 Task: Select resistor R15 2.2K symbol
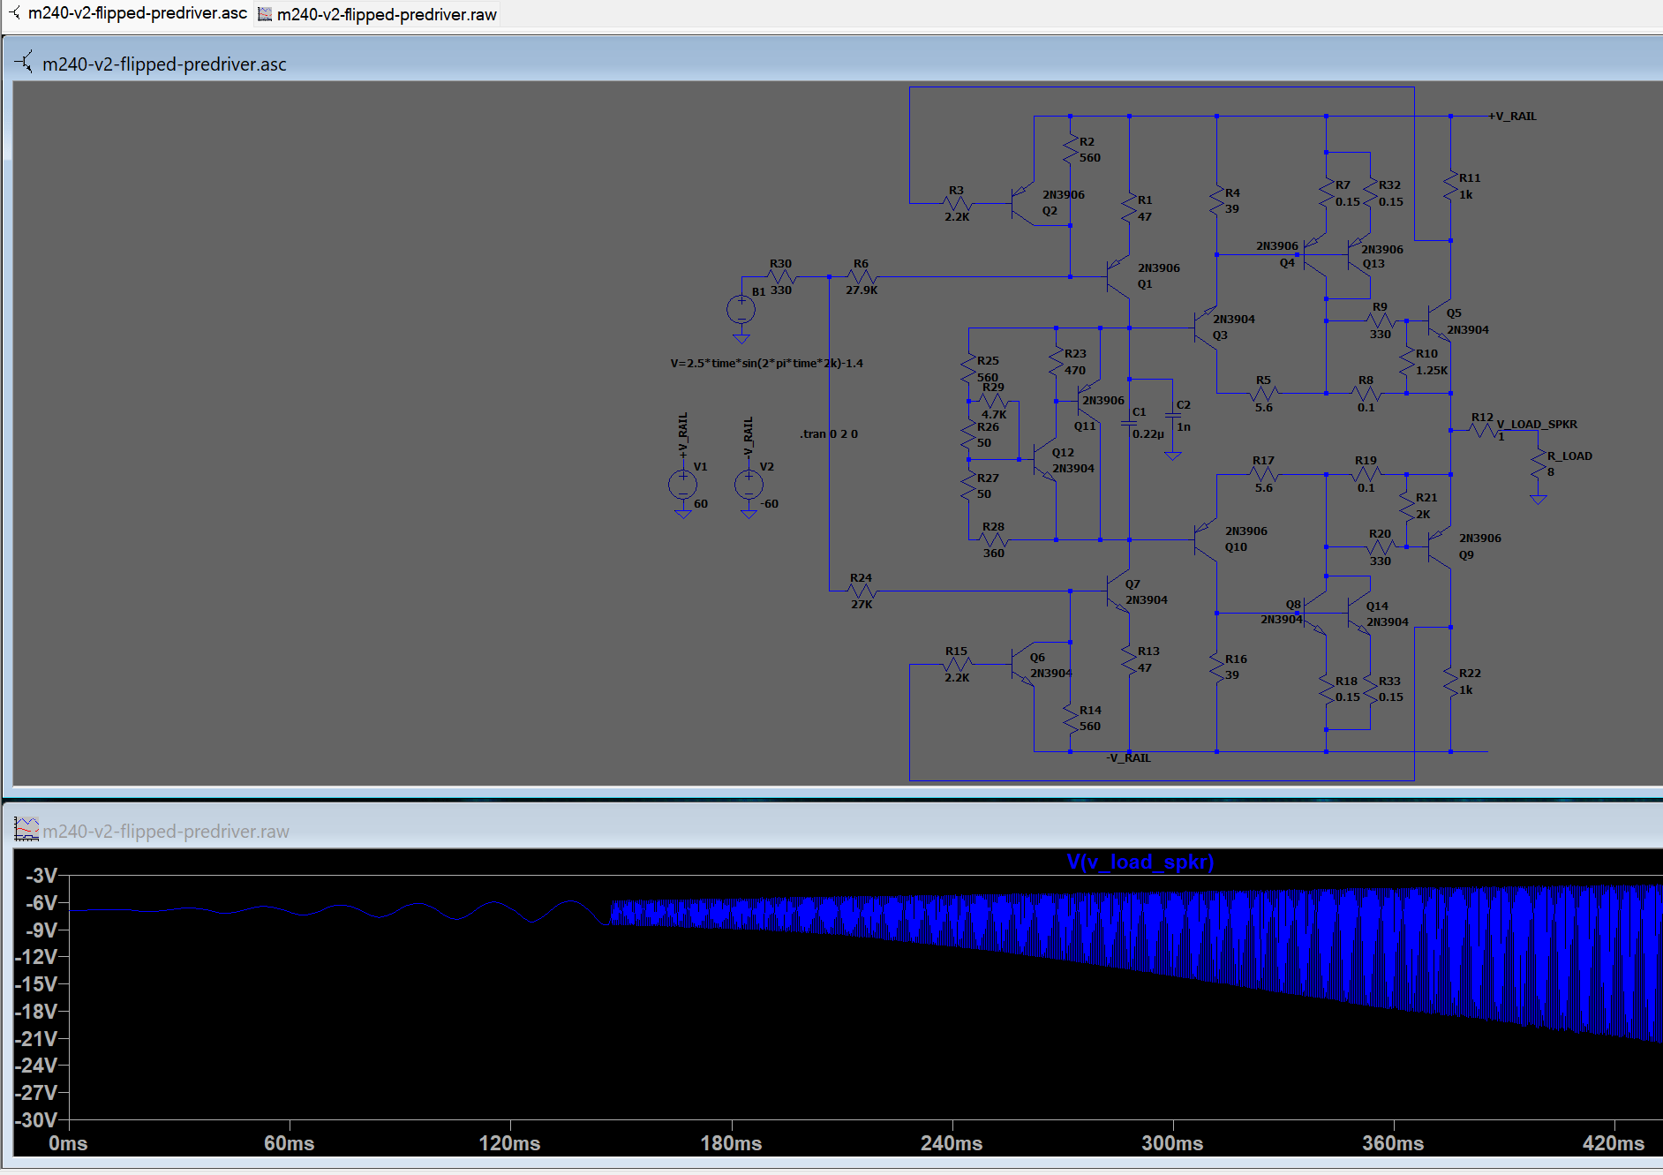[x=958, y=664]
